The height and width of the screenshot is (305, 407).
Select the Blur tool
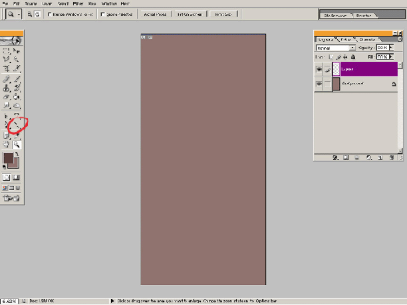click(6, 106)
